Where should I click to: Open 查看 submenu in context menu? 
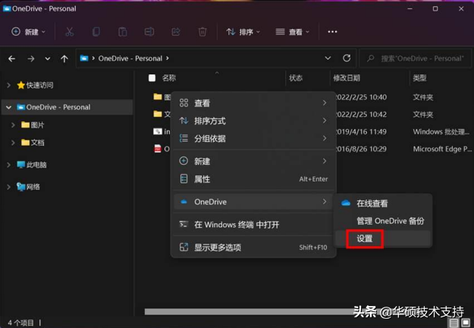(x=253, y=102)
